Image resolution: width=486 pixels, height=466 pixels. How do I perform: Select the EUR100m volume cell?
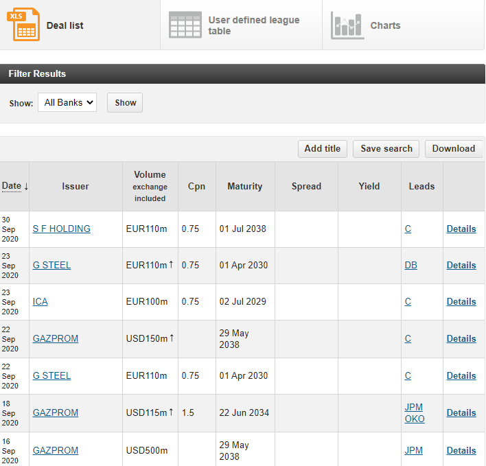click(150, 301)
